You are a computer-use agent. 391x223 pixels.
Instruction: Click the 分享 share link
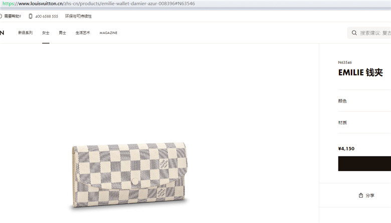tap(370, 195)
